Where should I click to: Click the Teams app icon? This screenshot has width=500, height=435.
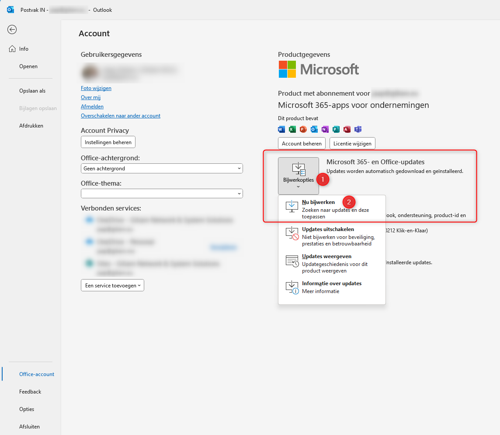click(x=358, y=129)
